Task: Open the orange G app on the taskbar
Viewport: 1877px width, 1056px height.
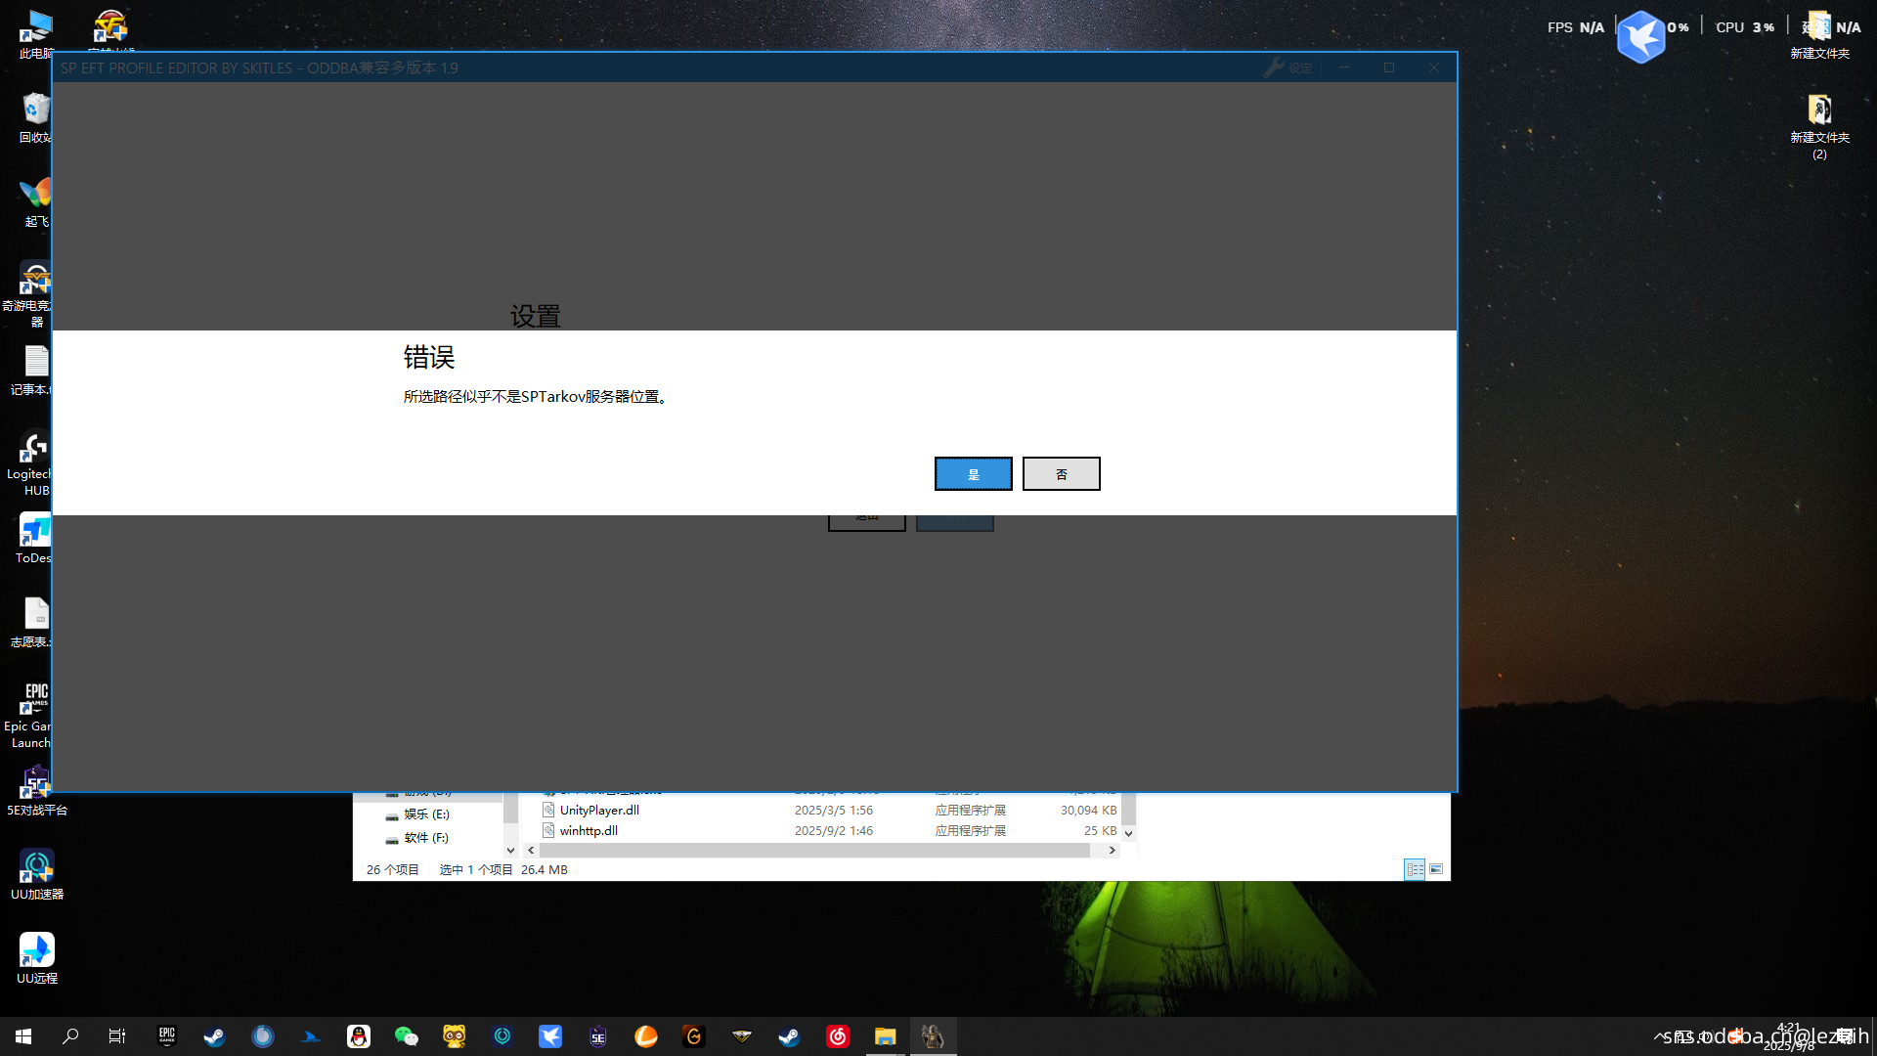Action: pos(694,1036)
